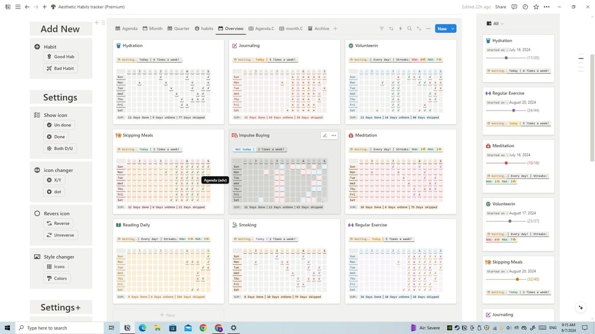Open Settings gear on taskbar
The image size is (595, 334).
(233, 328)
